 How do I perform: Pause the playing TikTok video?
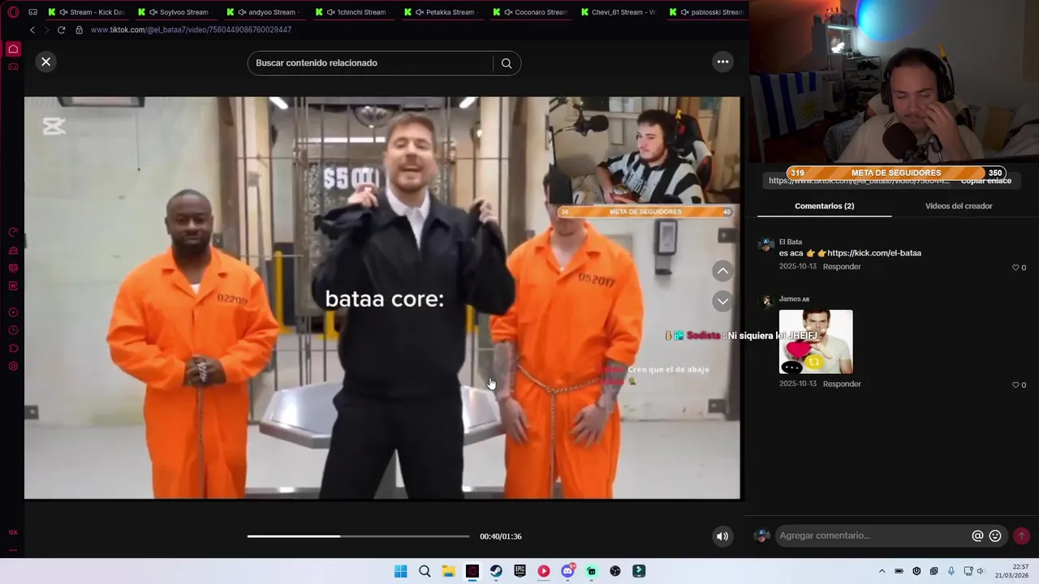(x=382, y=298)
